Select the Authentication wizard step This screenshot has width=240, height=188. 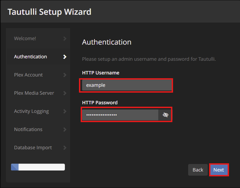(38, 57)
